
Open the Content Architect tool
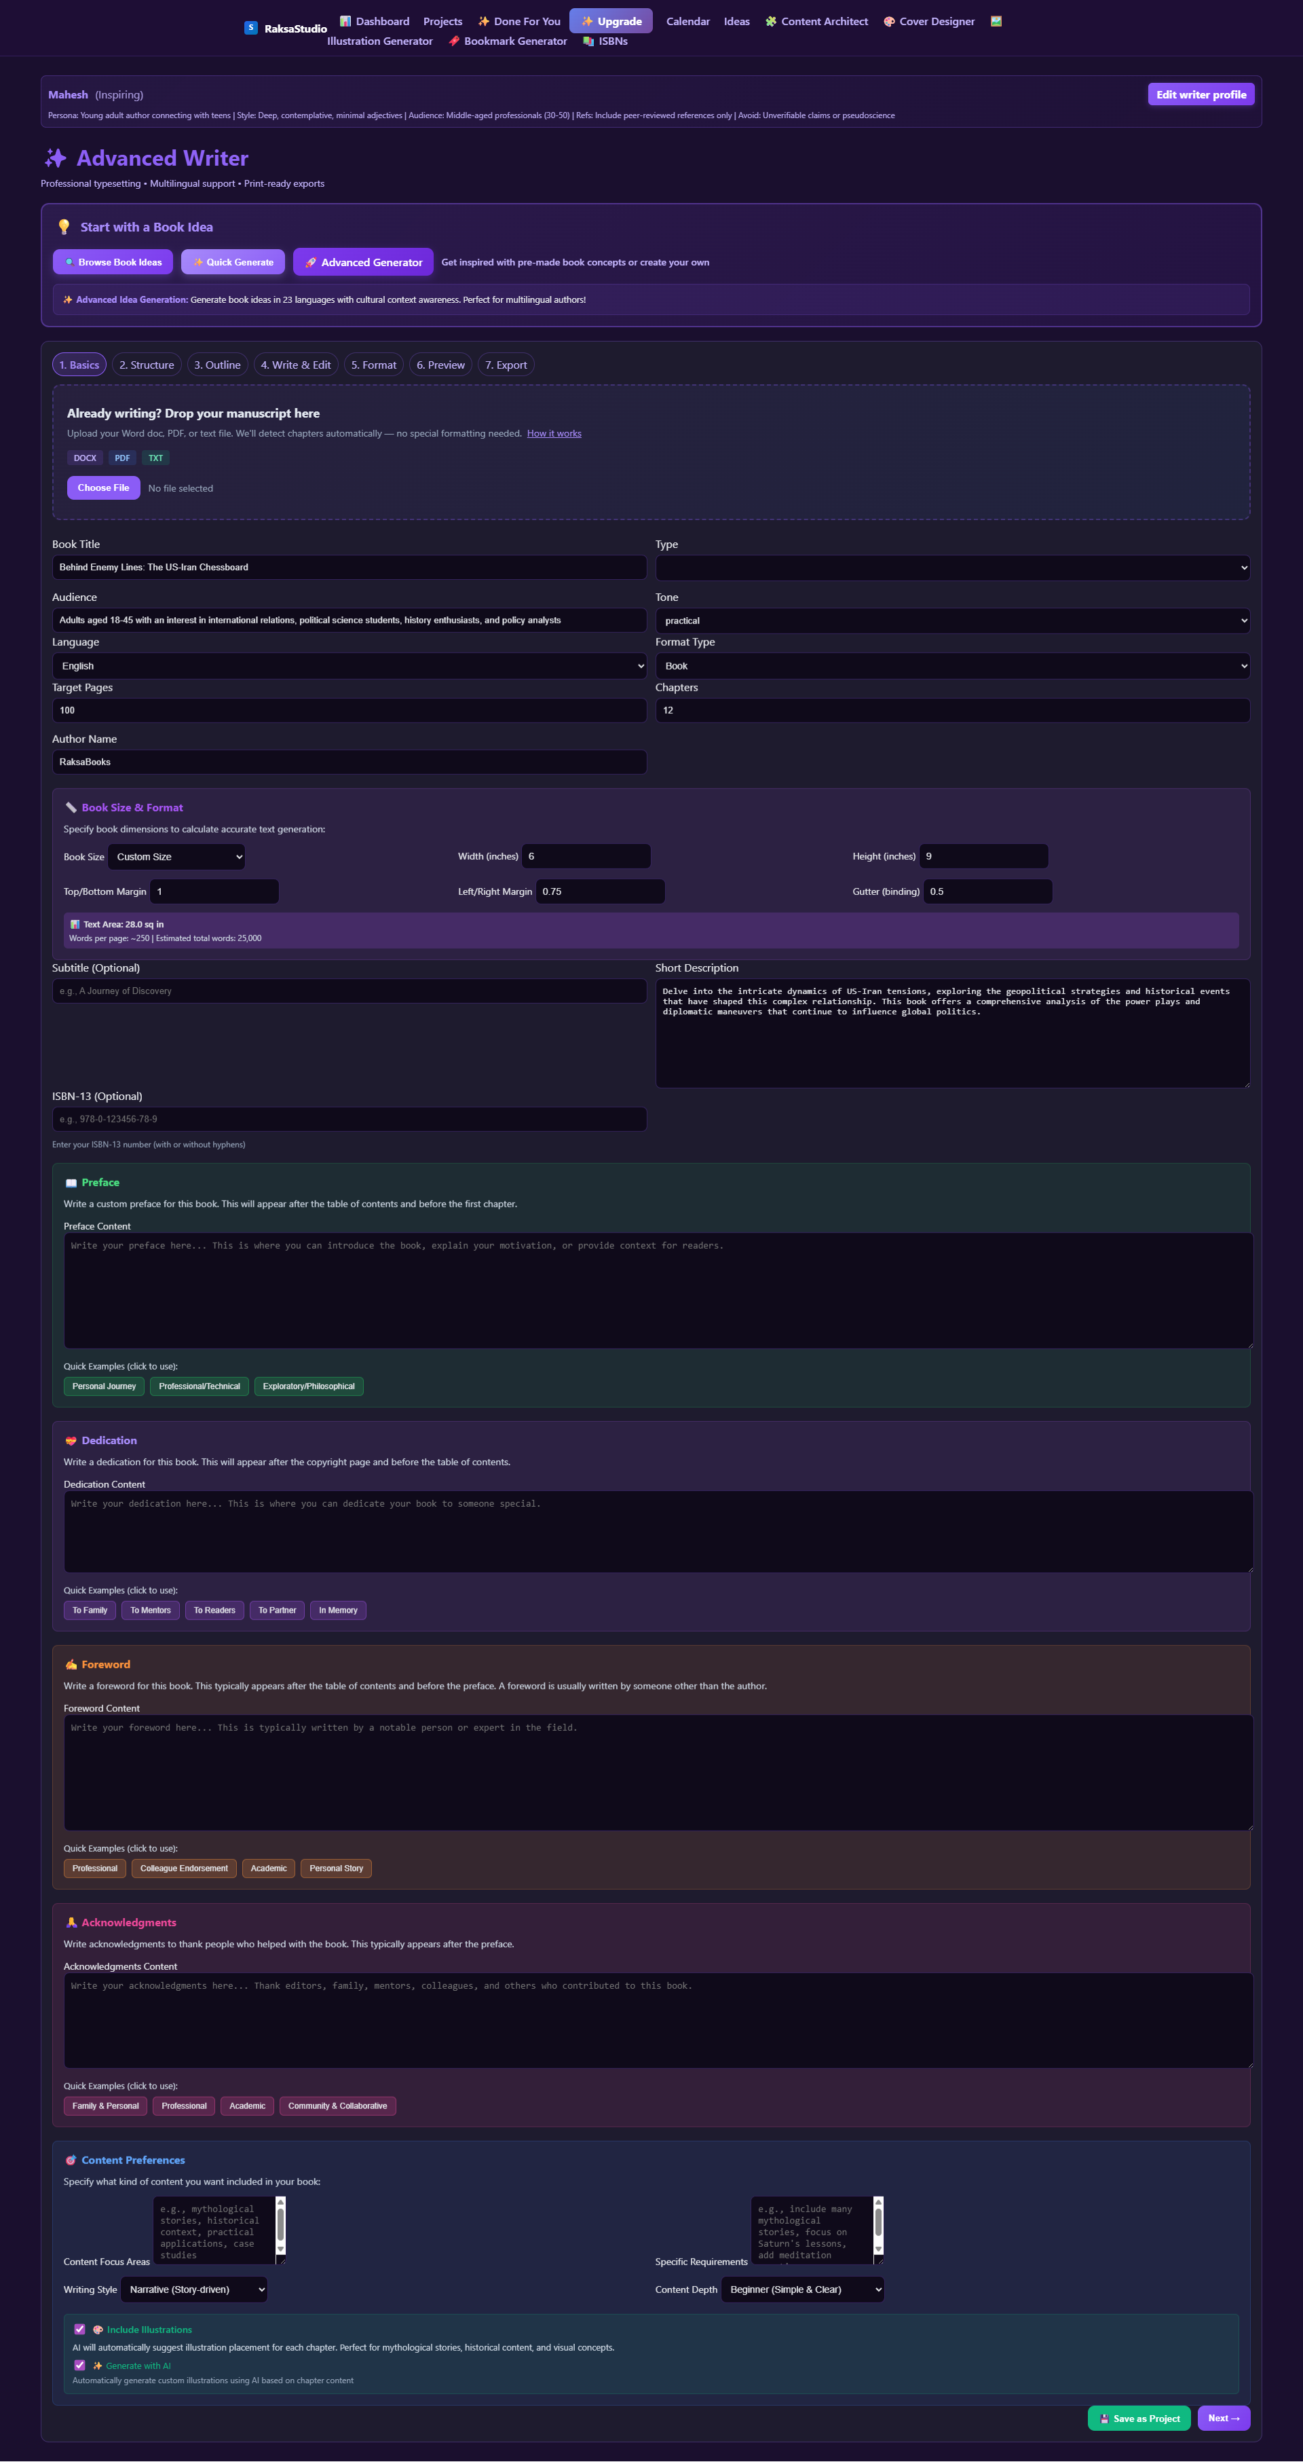(x=823, y=21)
